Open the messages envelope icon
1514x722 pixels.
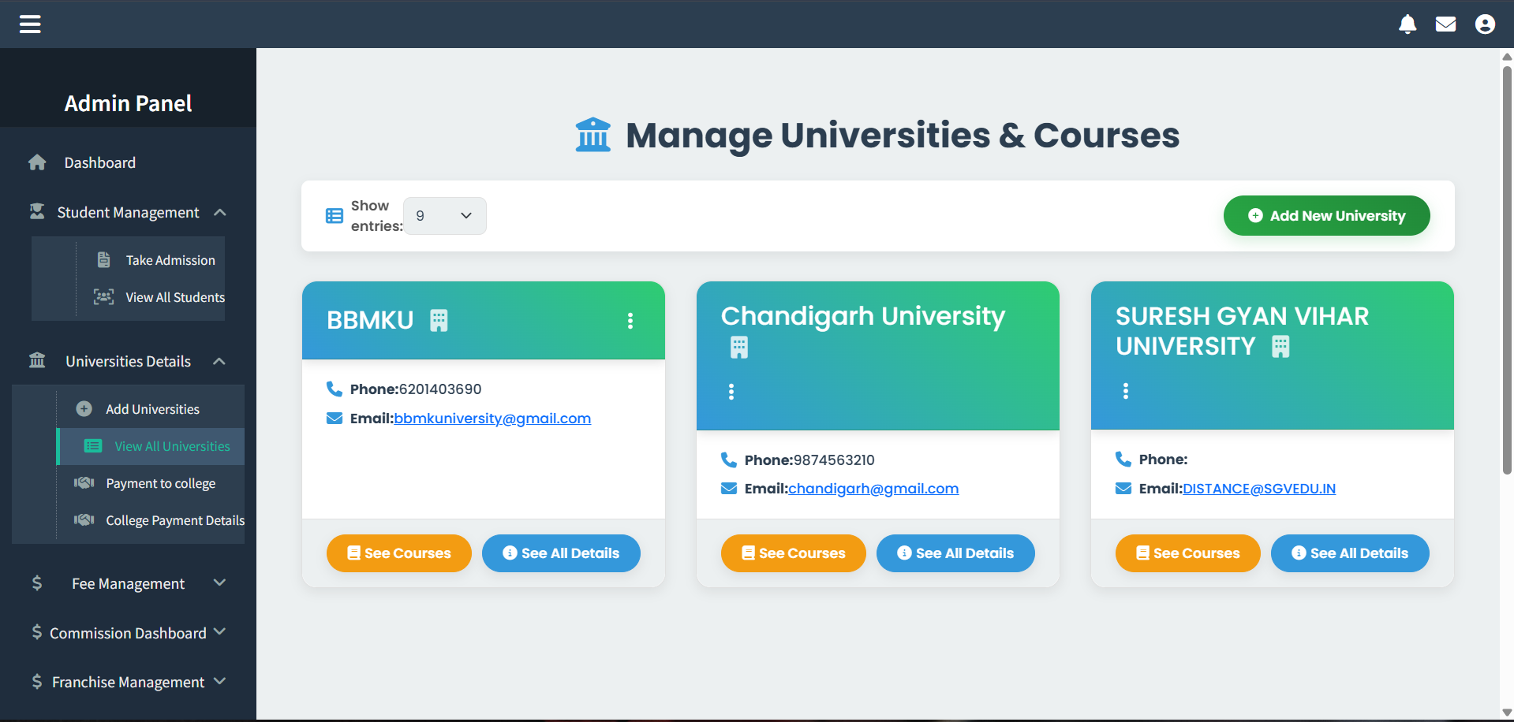coord(1445,24)
